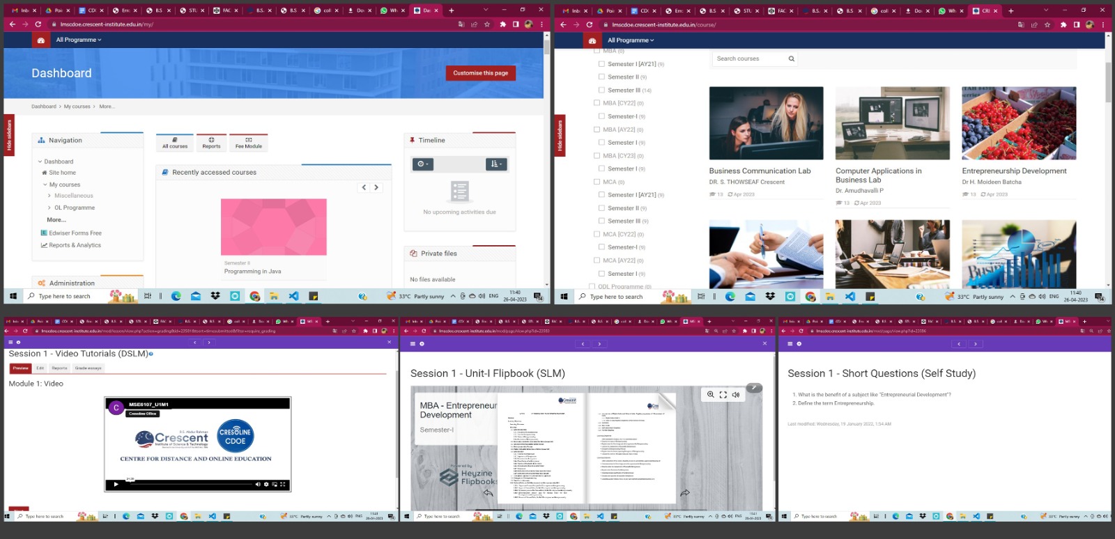Screen dimensions: 1115x539
Task: Switch to the Fee Module tab
Action: pos(249,143)
